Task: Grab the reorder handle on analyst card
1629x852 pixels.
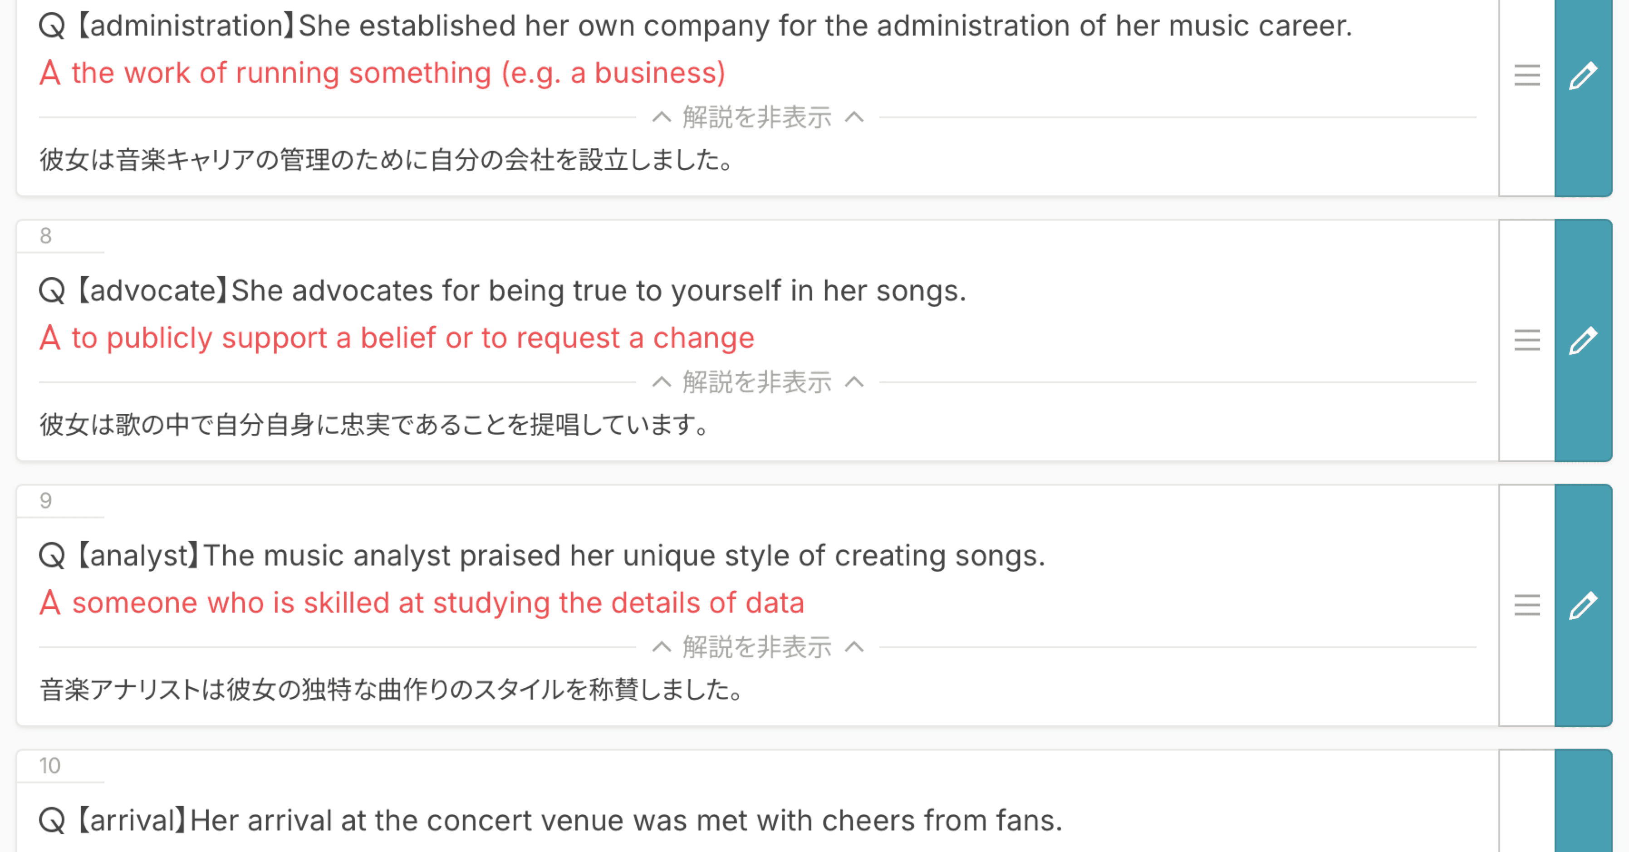Action: [1526, 606]
